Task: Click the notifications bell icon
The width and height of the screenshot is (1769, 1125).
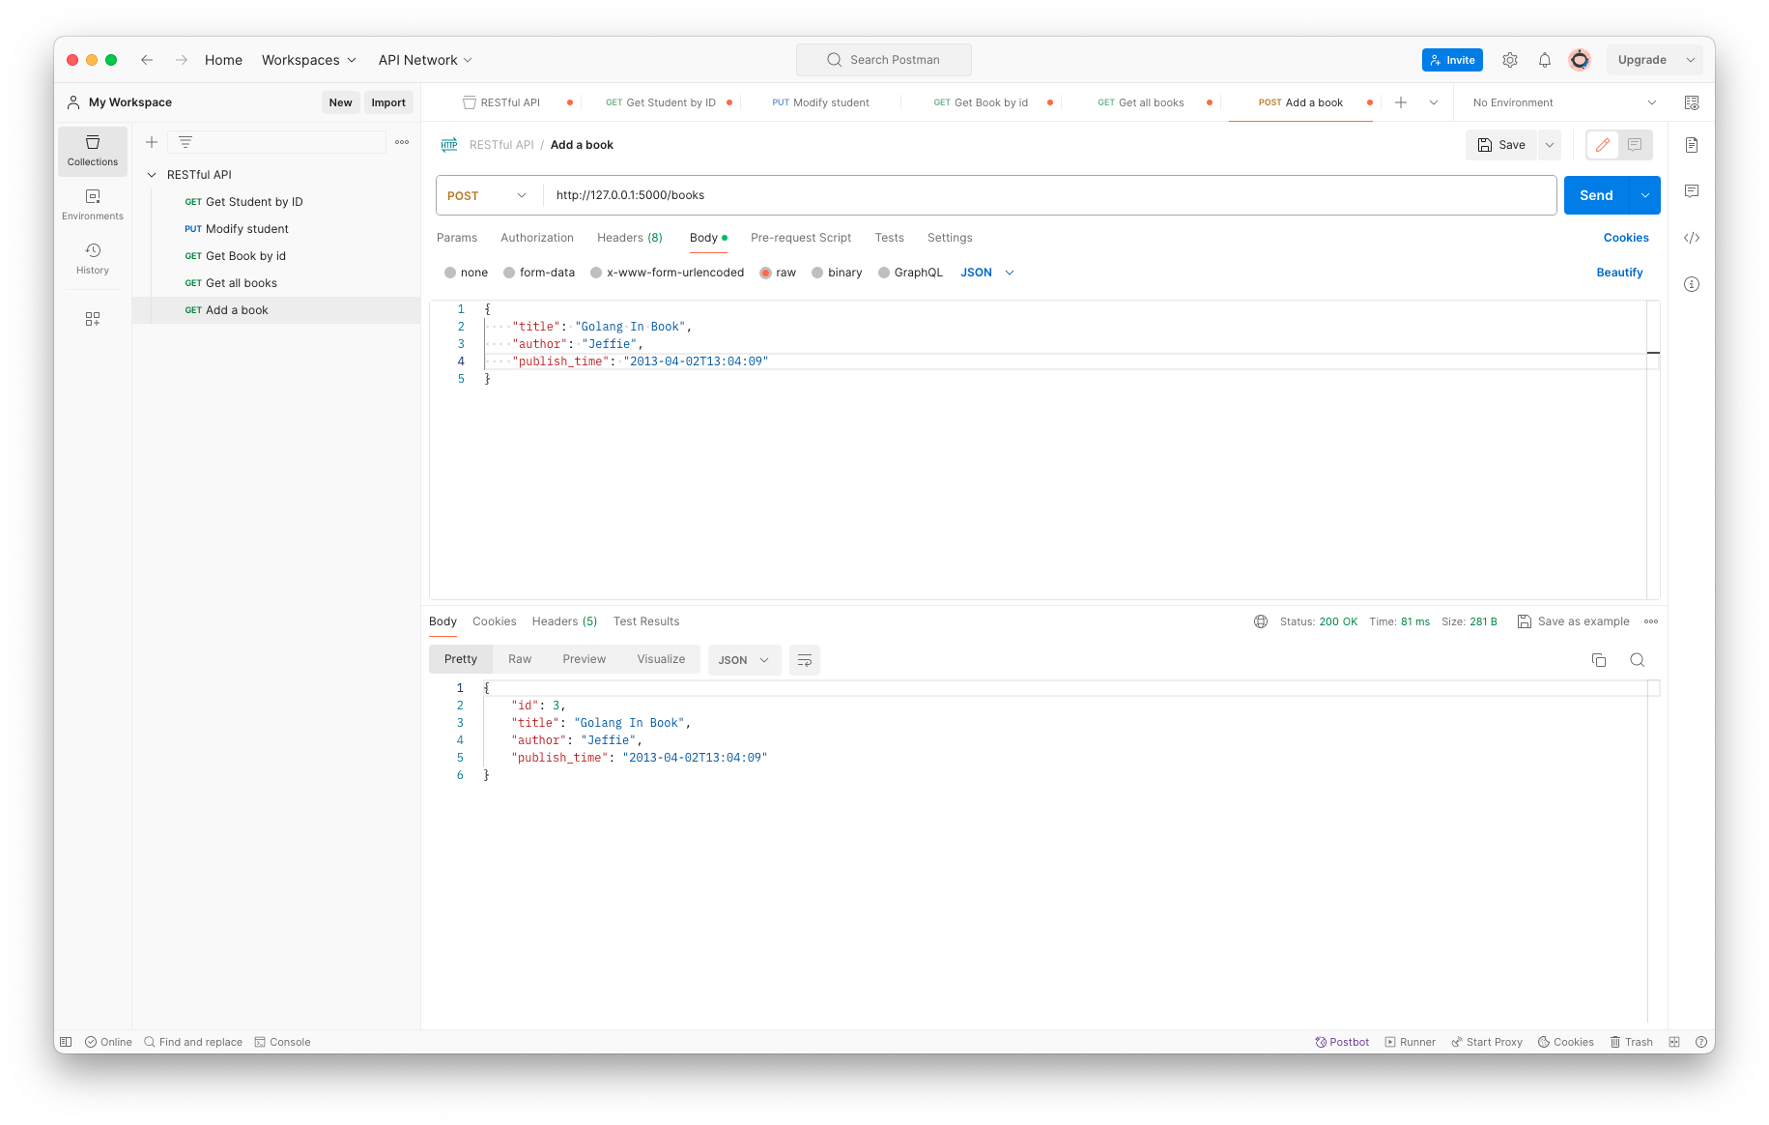Action: [1545, 60]
